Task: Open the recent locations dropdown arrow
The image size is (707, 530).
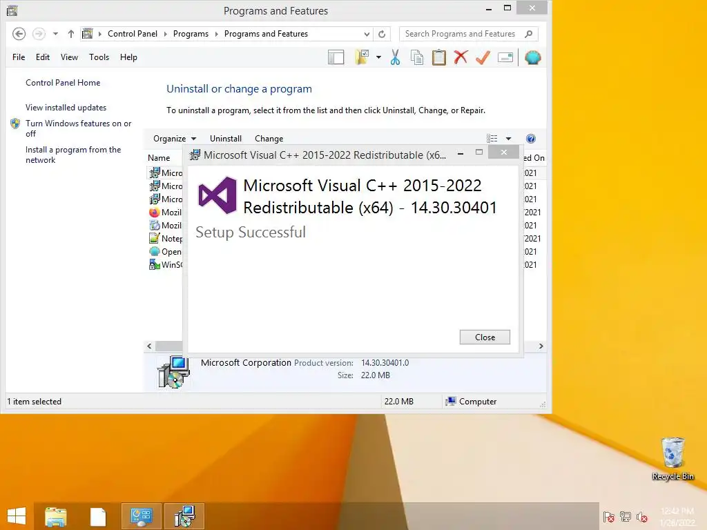Action: click(55, 34)
